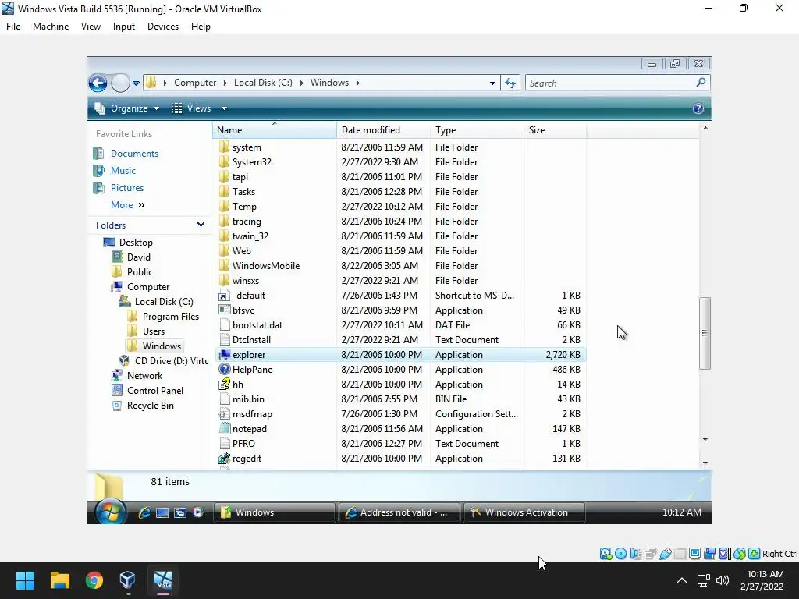Viewport: 799px width, 599px height.
Task: Click the Explorer back navigation arrow
Action: [x=98, y=83]
